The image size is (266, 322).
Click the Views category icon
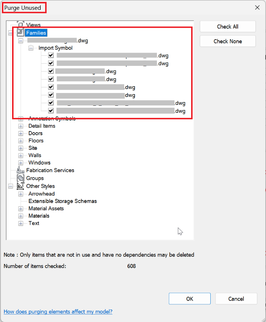click(x=21, y=25)
